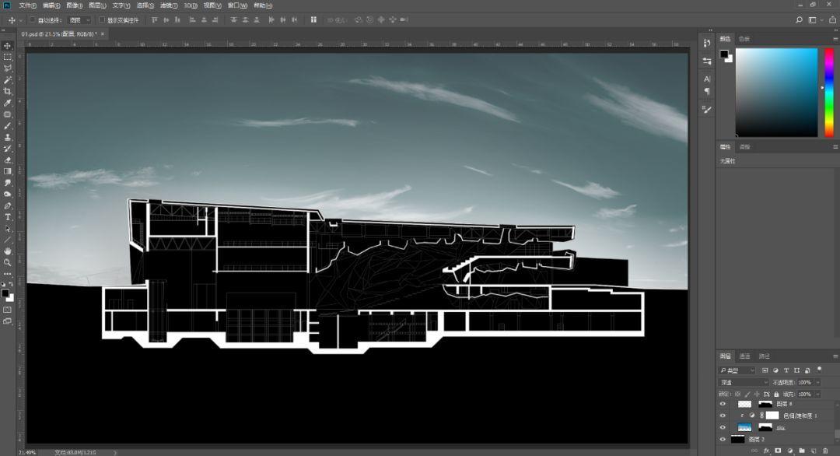The width and height of the screenshot is (840, 456).
Task: Select the Pen tool
Action: click(x=8, y=205)
